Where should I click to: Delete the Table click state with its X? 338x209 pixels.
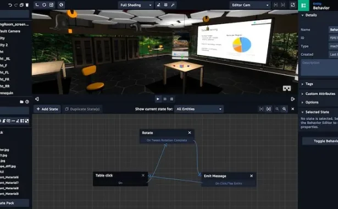(143, 175)
